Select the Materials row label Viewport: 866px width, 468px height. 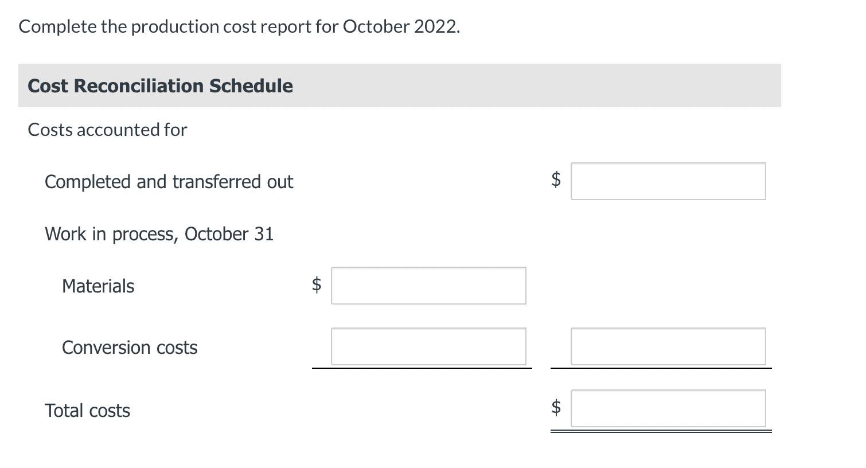coord(97,286)
